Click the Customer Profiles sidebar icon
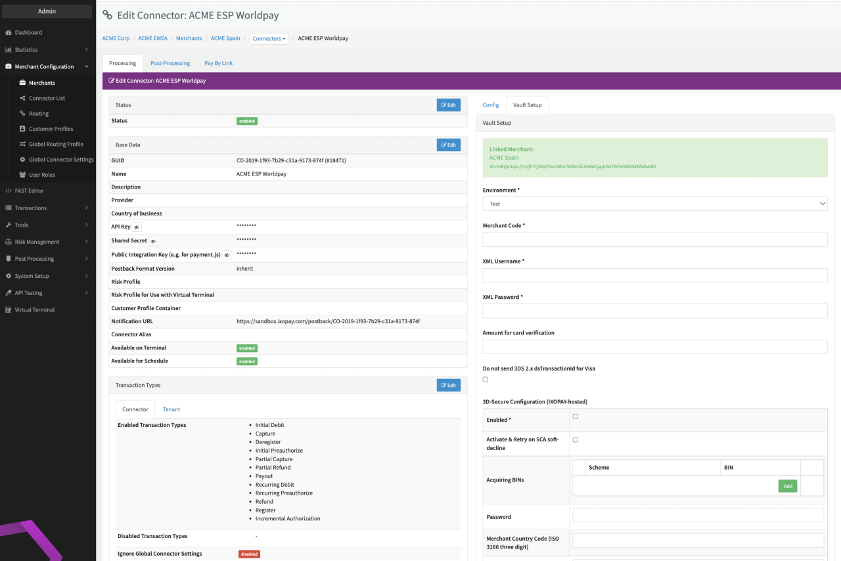This screenshot has height=561, width=841. coord(22,129)
